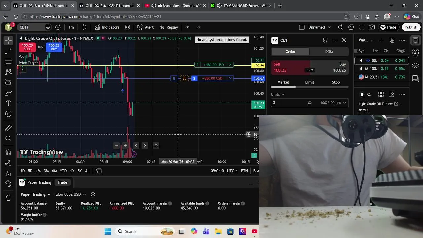The width and height of the screenshot is (423, 238).
Task: Create an Alert
Action: click(x=145, y=27)
